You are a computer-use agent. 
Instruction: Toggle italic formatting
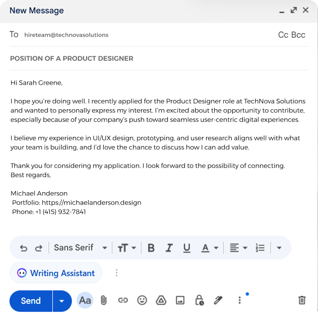(169, 248)
